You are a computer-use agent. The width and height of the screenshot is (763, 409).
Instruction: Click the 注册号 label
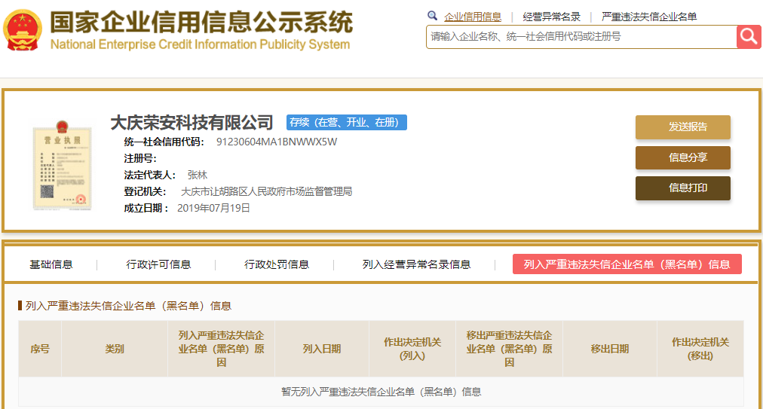pos(140,158)
